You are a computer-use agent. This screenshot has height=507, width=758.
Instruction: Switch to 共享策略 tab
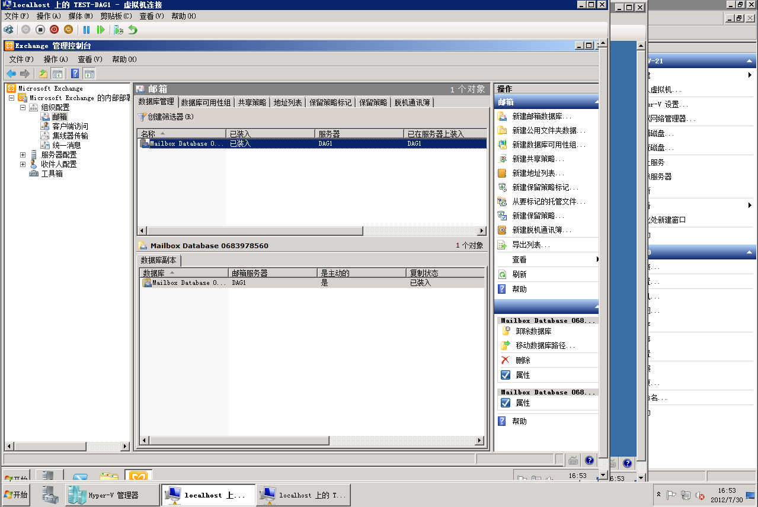click(252, 102)
